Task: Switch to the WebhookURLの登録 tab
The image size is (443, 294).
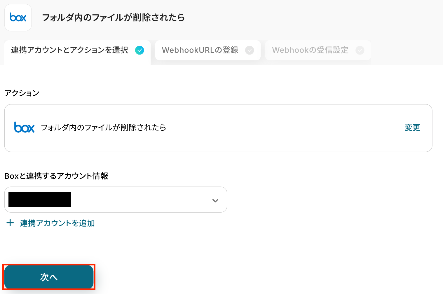Action: [200, 50]
